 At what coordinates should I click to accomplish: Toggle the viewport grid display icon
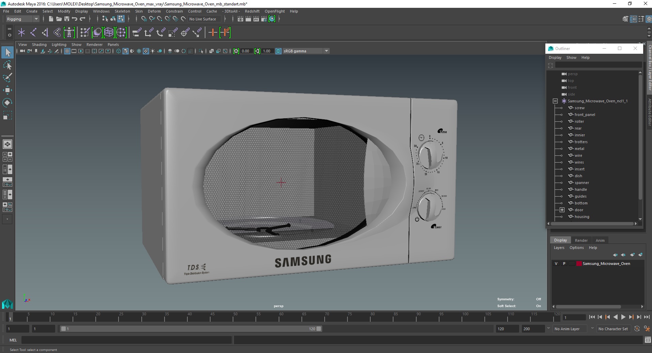pos(67,51)
